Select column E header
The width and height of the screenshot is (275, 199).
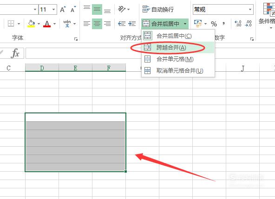(x=75, y=68)
